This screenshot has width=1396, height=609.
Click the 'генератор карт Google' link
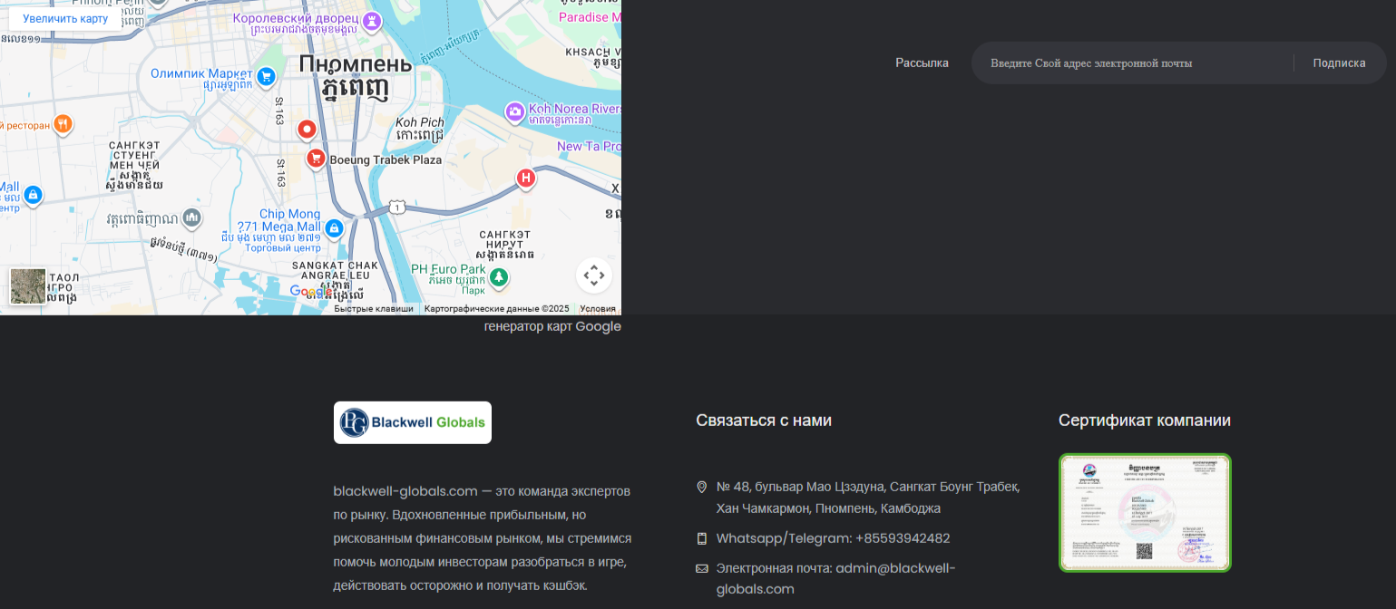click(552, 326)
